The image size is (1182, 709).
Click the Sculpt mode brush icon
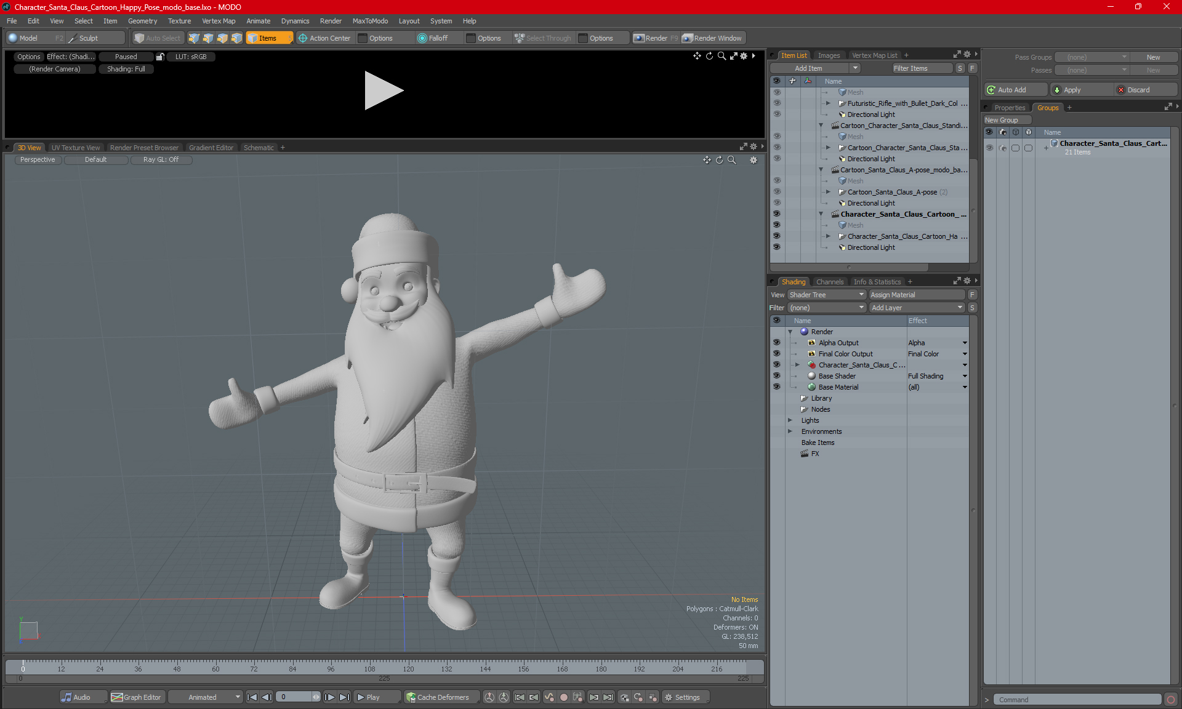tap(73, 38)
